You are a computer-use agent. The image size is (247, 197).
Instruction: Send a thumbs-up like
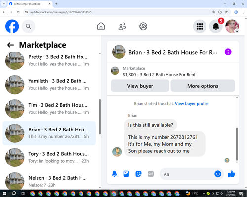click(x=231, y=174)
